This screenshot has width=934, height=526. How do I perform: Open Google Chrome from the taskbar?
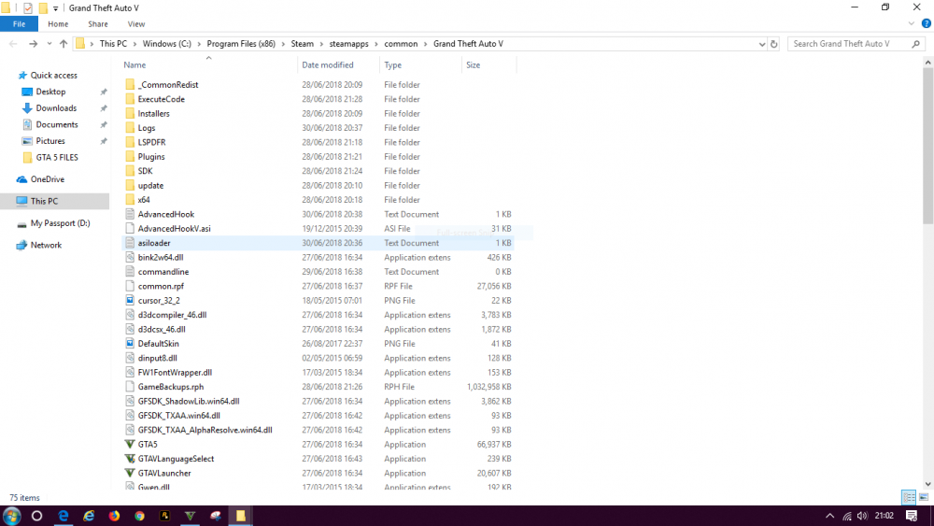point(139,516)
